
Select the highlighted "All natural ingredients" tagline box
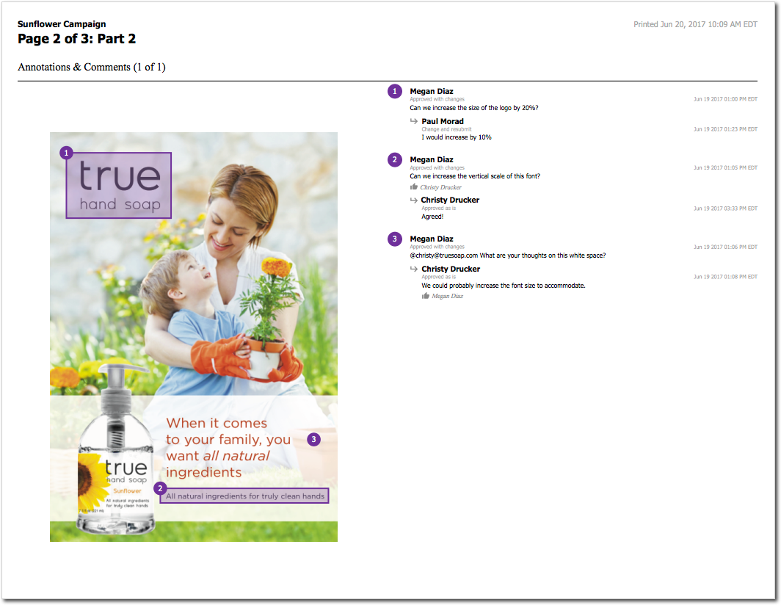click(245, 496)
